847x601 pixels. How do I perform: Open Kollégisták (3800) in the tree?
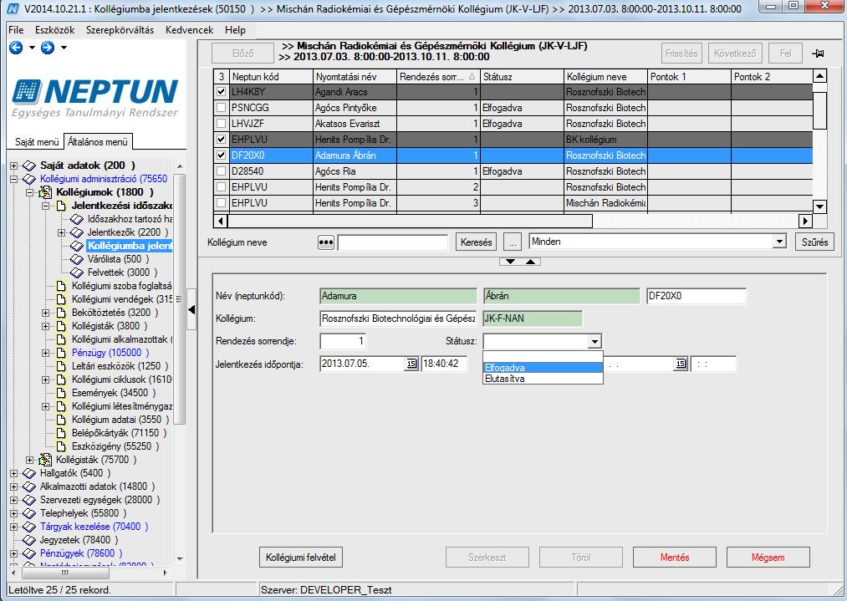point(110,326)
